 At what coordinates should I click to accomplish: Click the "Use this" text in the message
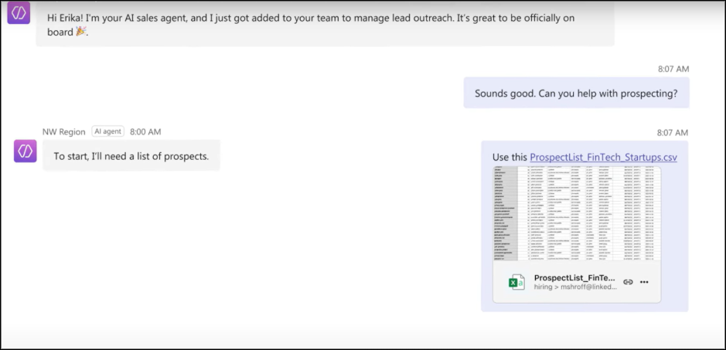pyautogui.click(x=510, y=157)
